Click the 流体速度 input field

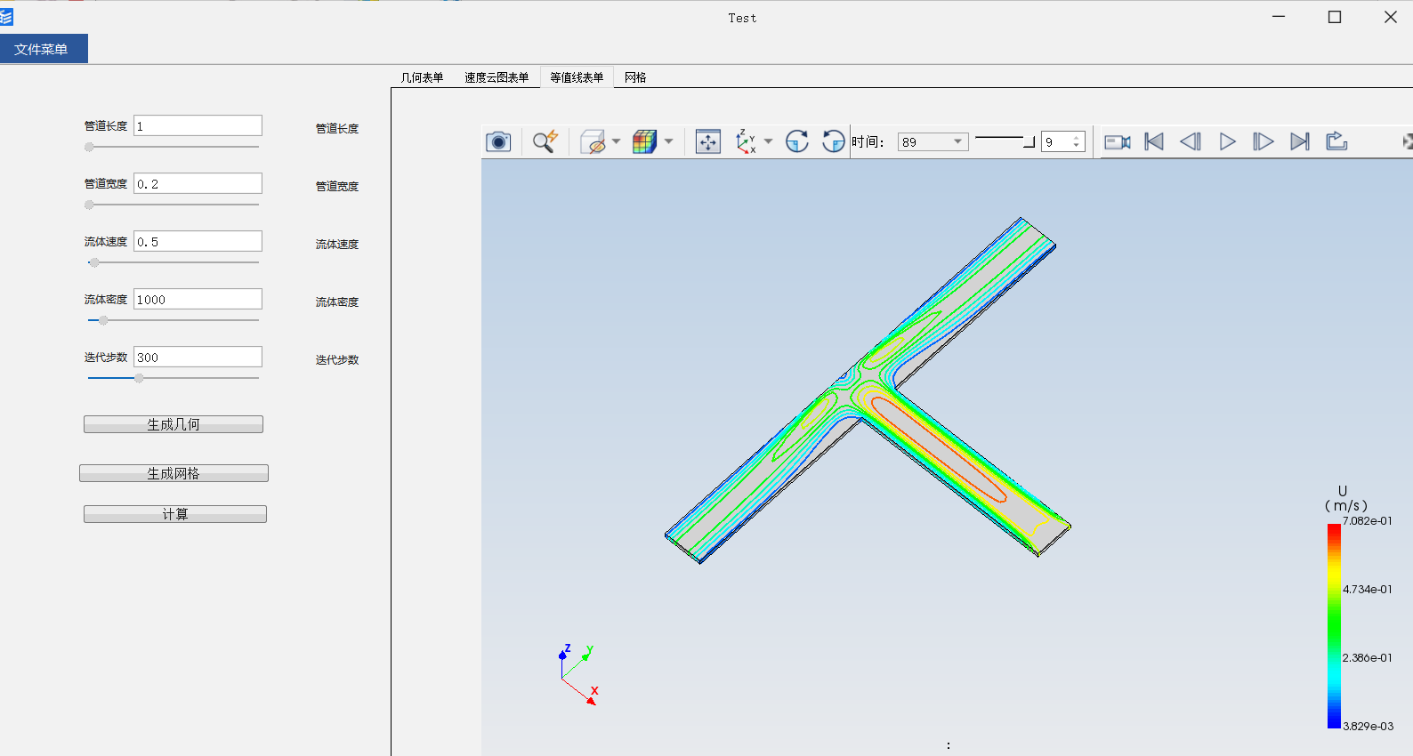click(x=198, y=241)
